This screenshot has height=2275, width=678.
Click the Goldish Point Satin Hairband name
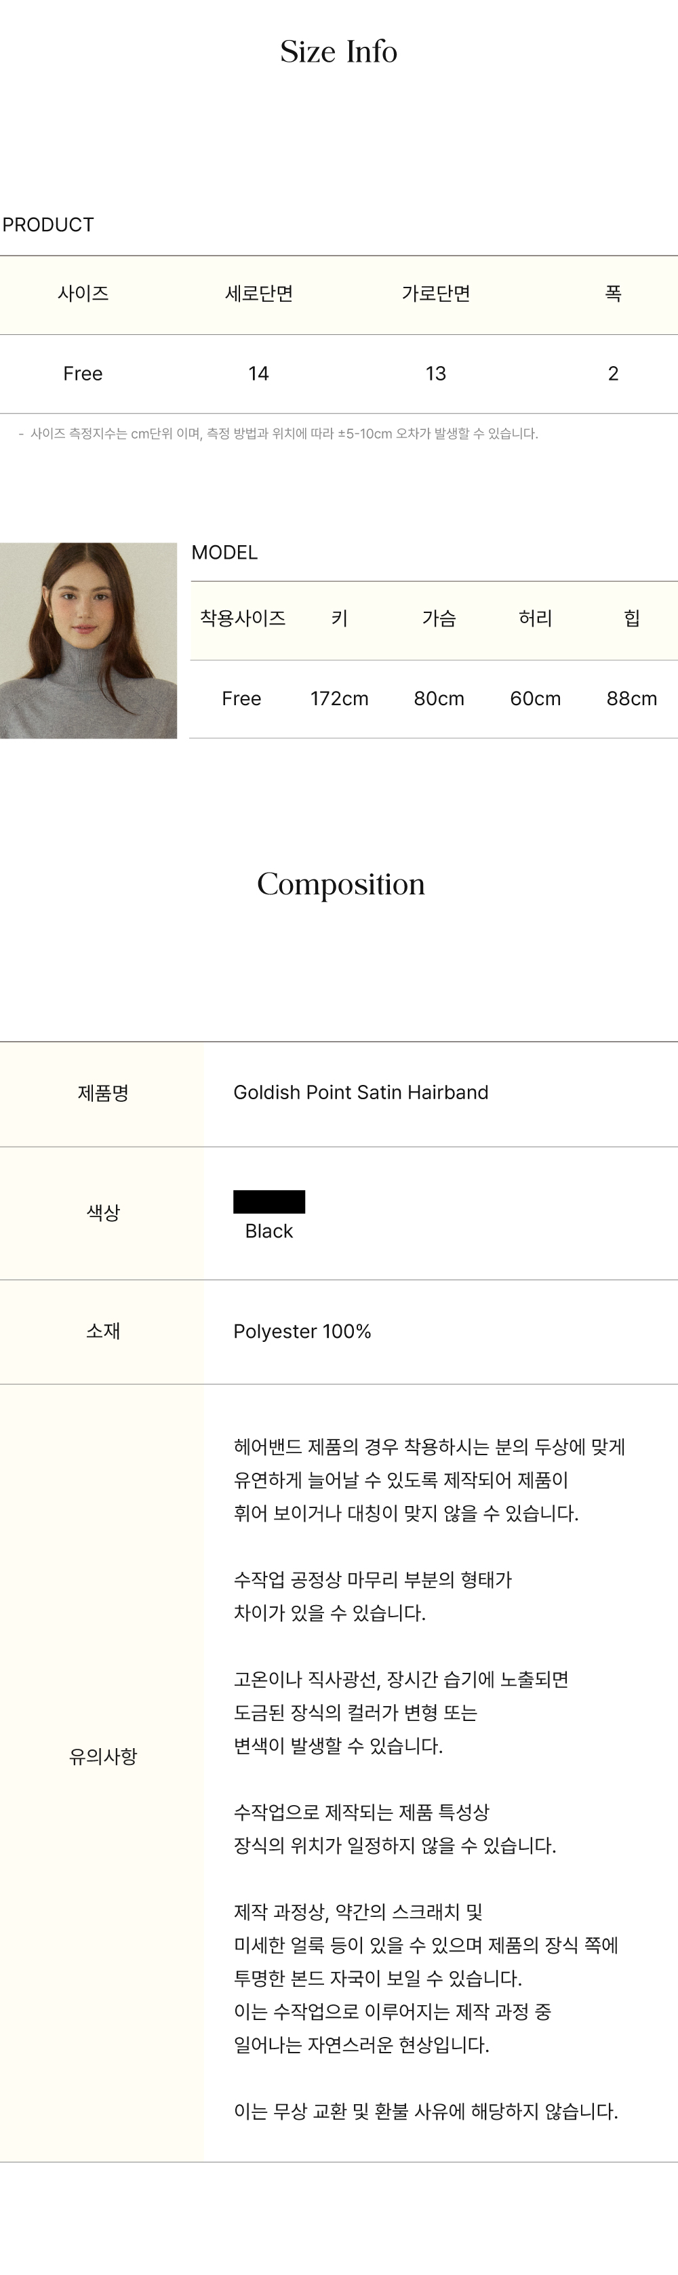click(x=360, y=1092)
